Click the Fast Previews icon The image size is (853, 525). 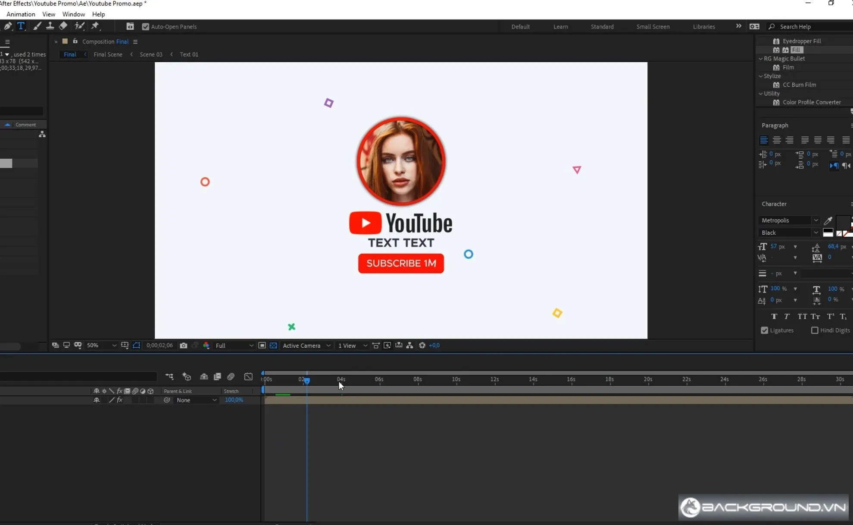coord(387,346)
